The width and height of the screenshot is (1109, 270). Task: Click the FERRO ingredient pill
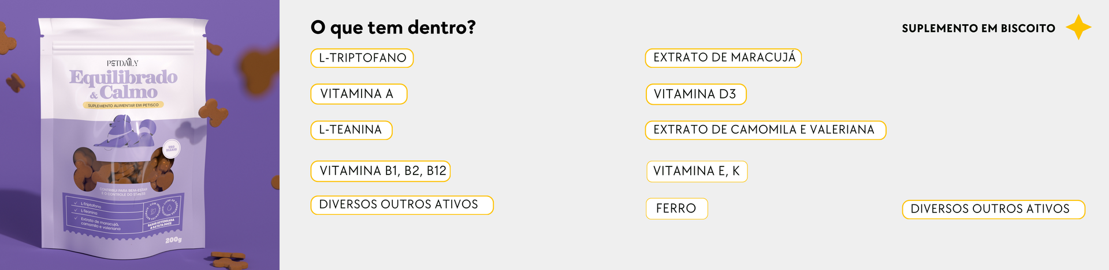click(x=676, y=209)
